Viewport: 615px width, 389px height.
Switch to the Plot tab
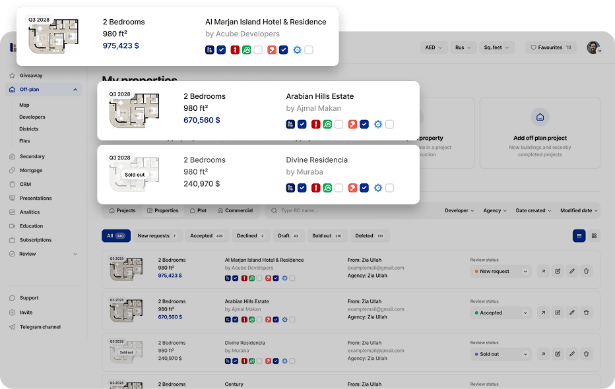tap(198, 210)
